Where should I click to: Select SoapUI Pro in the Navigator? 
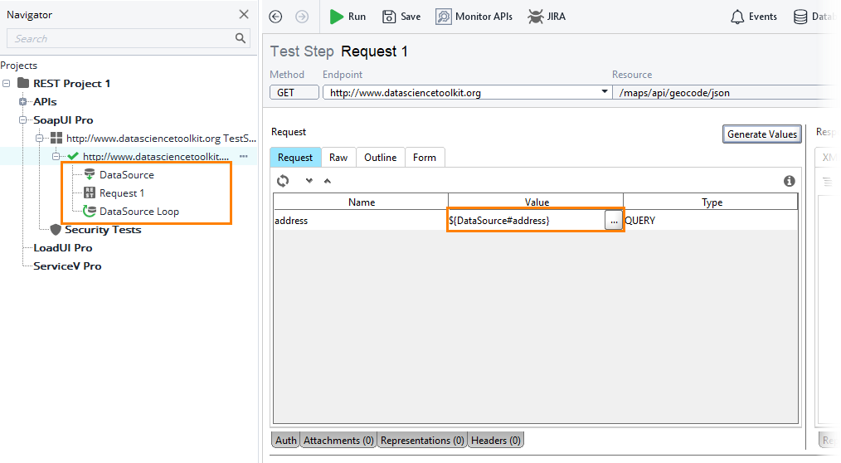point(63,119)
